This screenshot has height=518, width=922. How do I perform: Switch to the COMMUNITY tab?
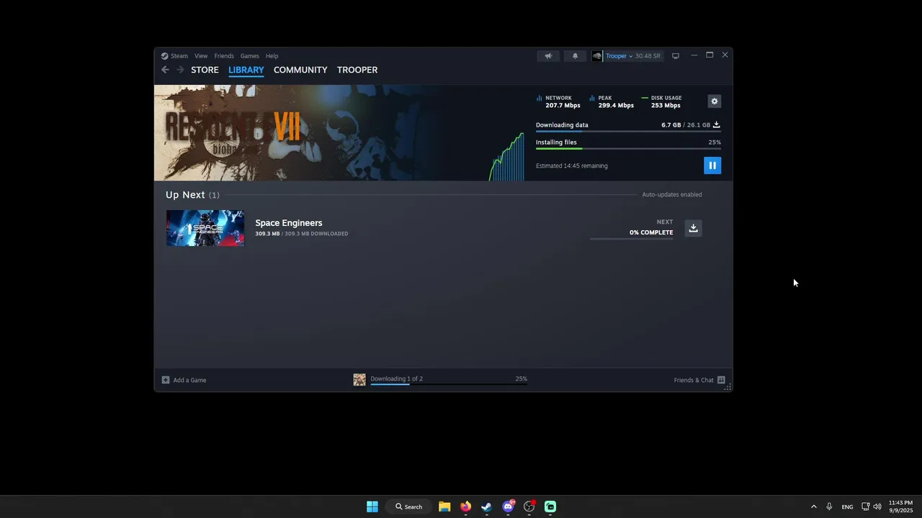(300, 70)
